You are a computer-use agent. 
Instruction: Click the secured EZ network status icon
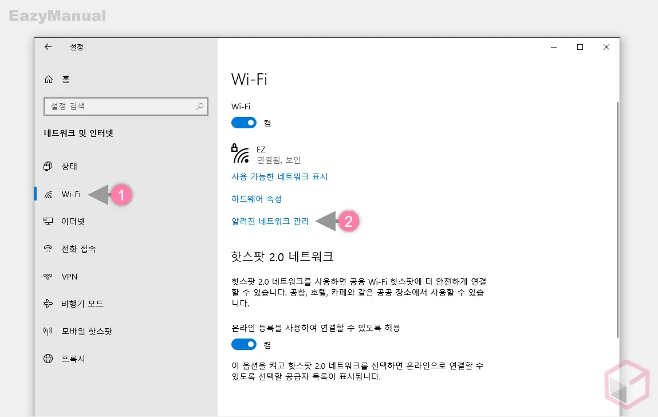pos(241,152)
